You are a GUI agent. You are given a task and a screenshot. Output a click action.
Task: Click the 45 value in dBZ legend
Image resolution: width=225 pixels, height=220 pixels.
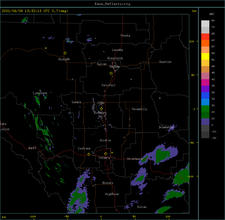(x=213, y=73)
